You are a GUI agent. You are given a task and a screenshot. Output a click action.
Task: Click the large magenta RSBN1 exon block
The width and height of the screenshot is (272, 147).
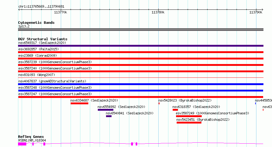click(22, 144)
